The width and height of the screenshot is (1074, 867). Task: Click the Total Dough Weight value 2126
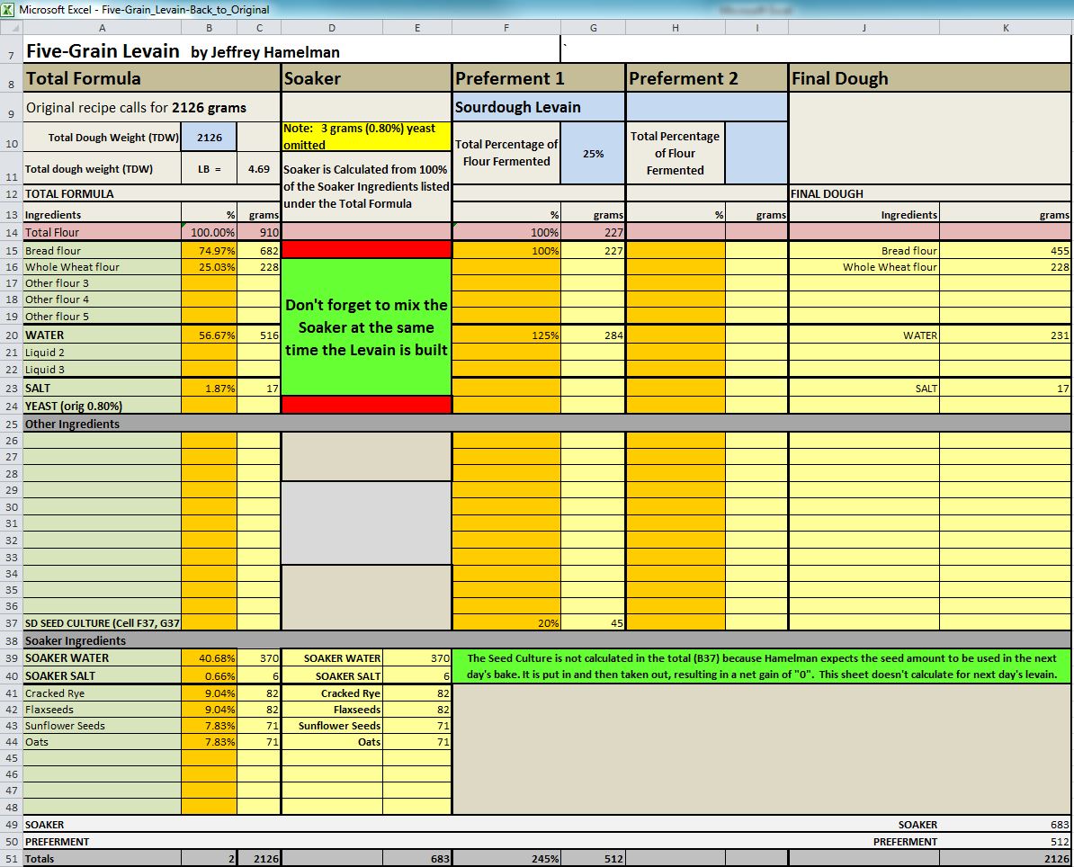point(209,138)
